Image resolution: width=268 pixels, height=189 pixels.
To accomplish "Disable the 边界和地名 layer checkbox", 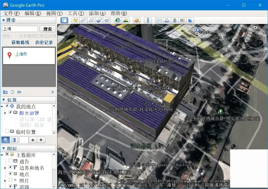I will point(10,167).
